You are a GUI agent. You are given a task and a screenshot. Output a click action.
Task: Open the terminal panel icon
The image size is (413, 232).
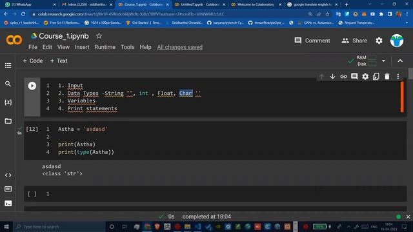tap(8, 204)
